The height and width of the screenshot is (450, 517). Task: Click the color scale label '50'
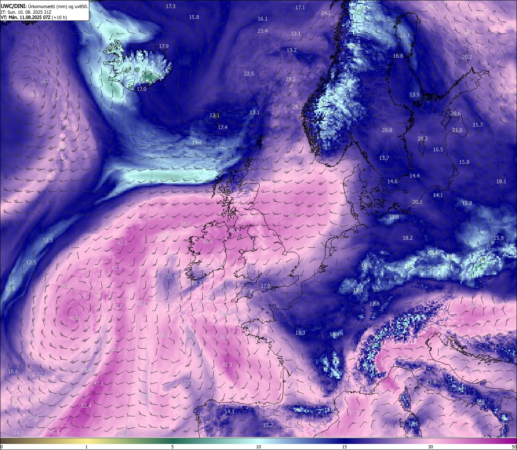point(514,447)
